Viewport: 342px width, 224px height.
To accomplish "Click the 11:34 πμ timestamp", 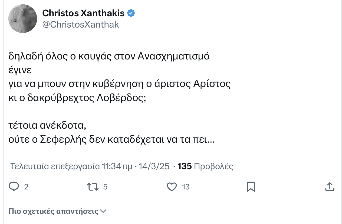I will [117, 166].
